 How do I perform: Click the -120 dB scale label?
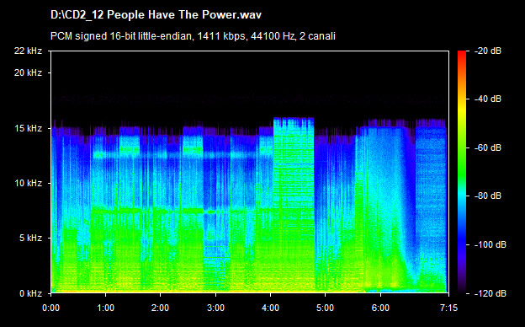[x=491, y=293]
